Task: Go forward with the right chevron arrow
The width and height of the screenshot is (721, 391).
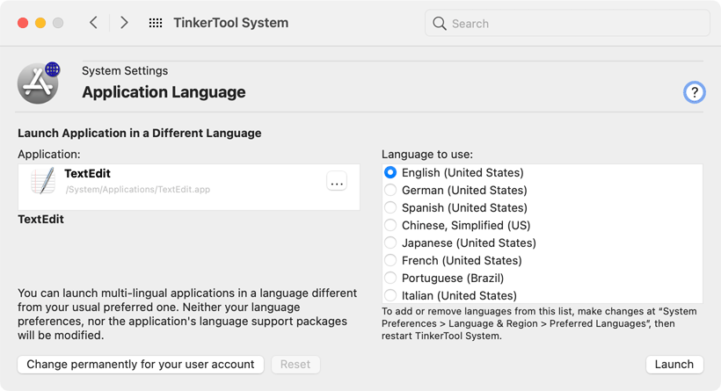Action: pos(124,23)
